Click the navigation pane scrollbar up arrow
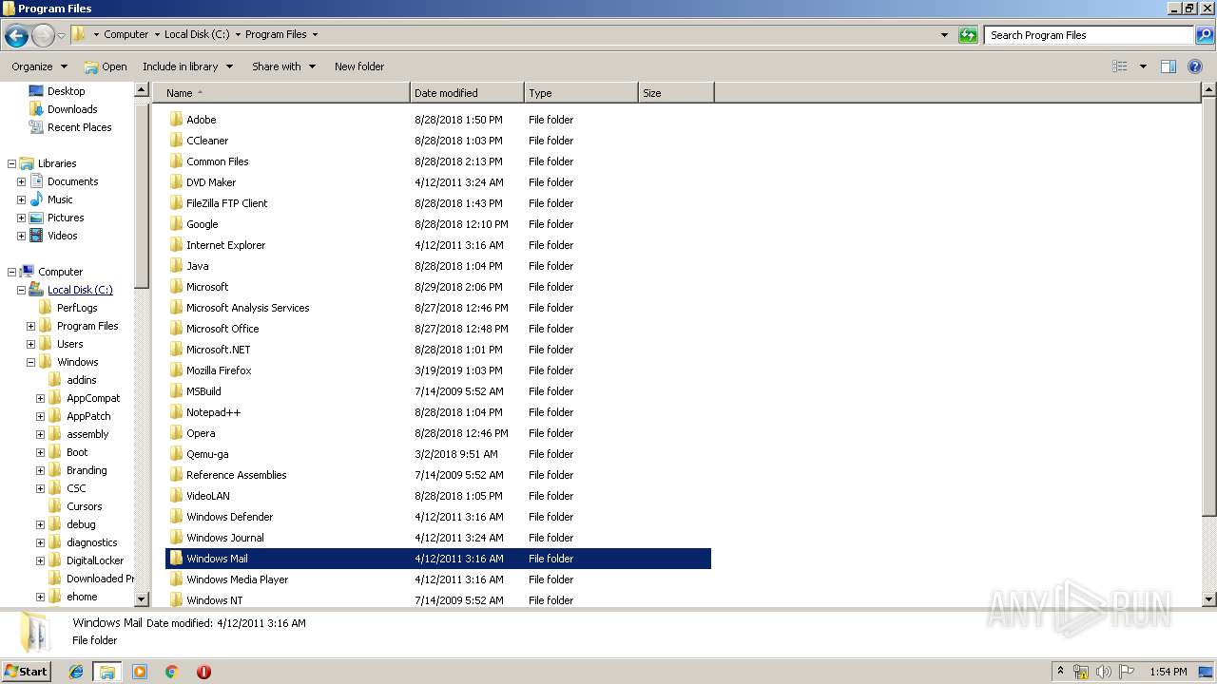This screenshot has width=1217, height=684. point(142,90)
